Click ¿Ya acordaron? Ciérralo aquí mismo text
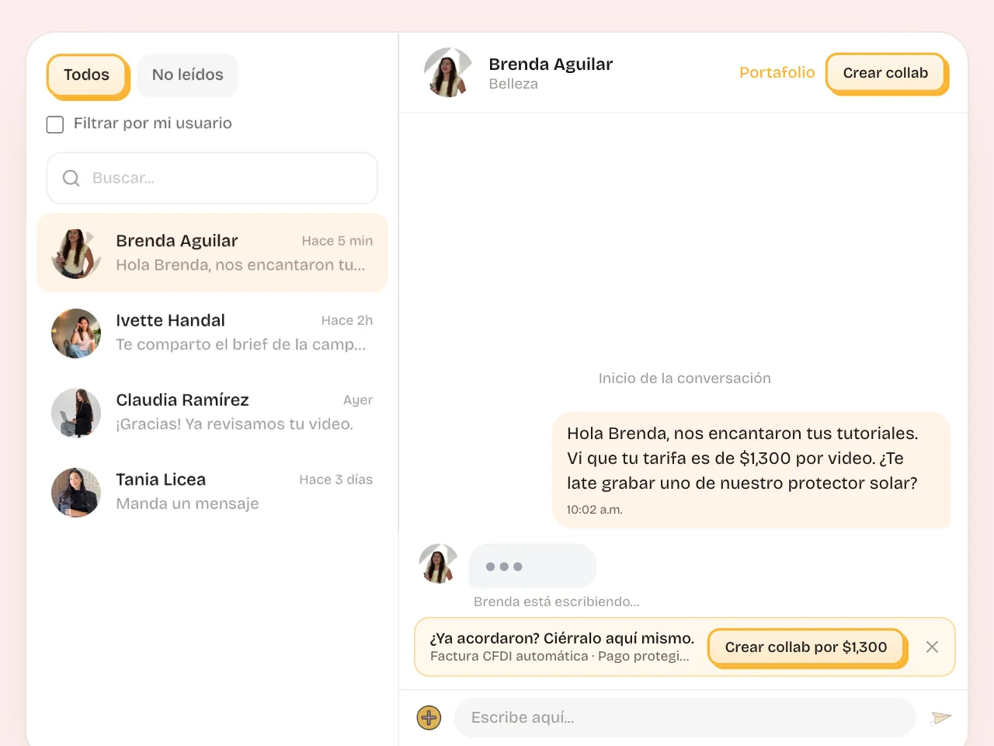The height and width of the screenshot is (746, 994). click(562, 638)
